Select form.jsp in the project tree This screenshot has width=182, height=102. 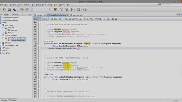pos(11,33)
